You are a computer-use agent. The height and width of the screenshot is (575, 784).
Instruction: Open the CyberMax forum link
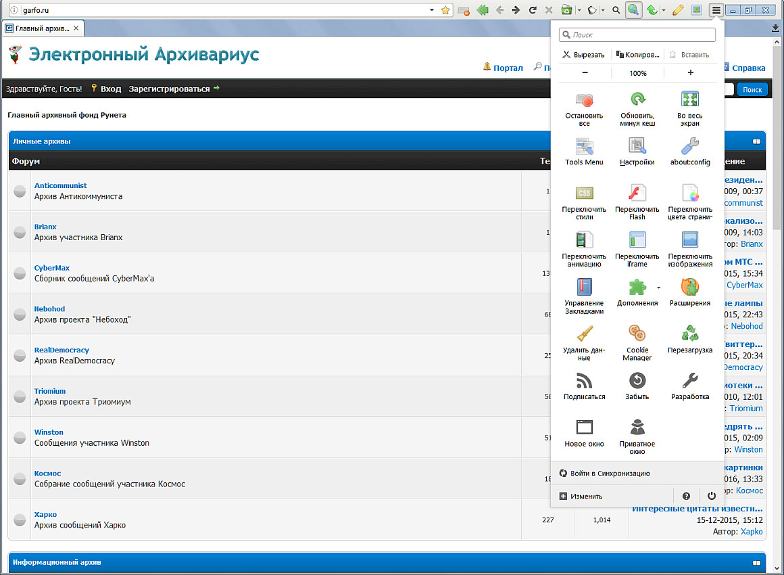[52, 268]
